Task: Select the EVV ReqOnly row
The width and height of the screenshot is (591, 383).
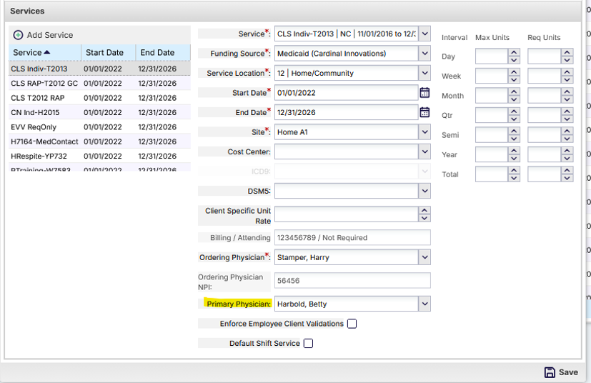Action: [x=99, y=127]
